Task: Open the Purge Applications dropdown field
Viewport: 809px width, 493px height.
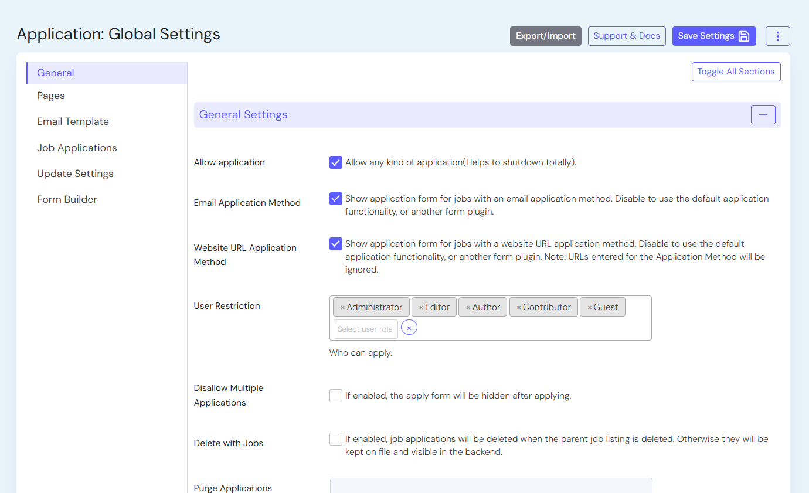Action: [x=491, y=486]
